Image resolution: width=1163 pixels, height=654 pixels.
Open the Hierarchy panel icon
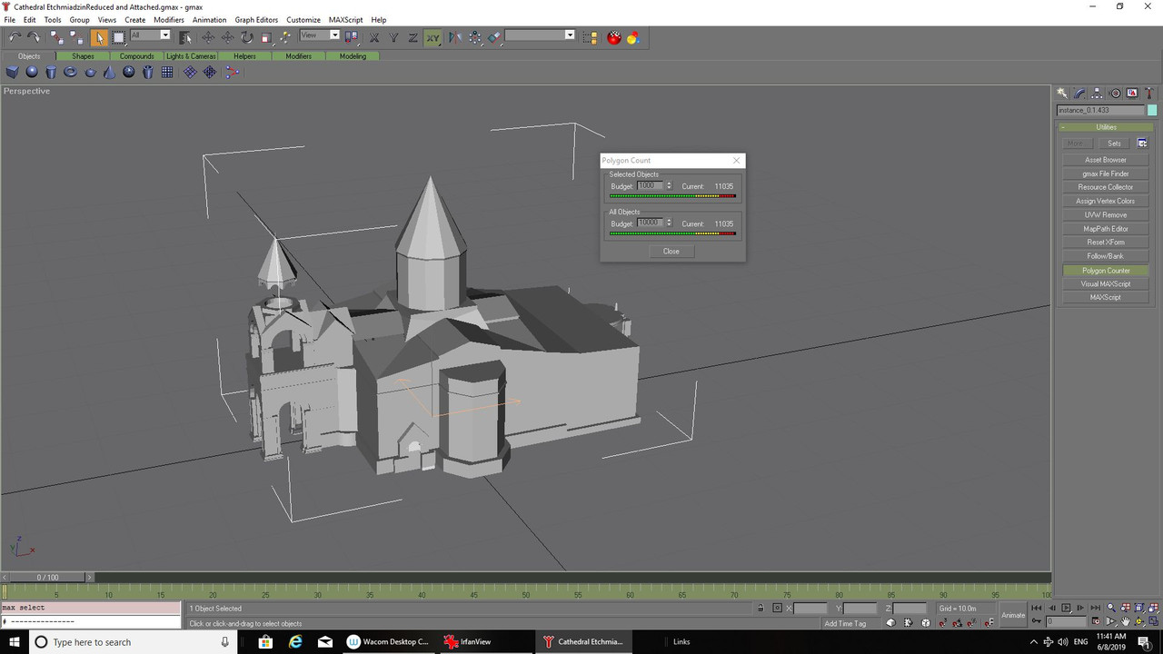(1097, 93)
